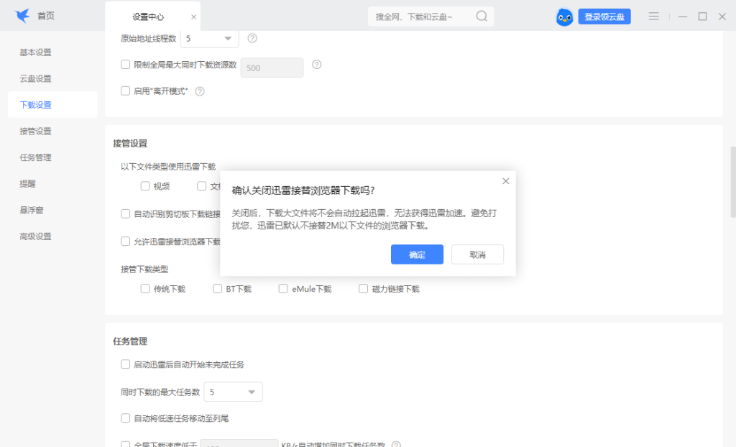Click the 登录领云盘 button

pyautogui.click(x=604, y=16)
